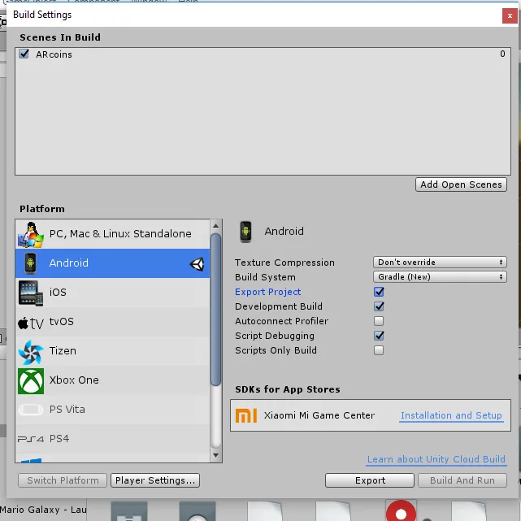Click the Build And Run button
This screenshot has width=521, height=521.
pyautogui.click(x=462, y=480)
